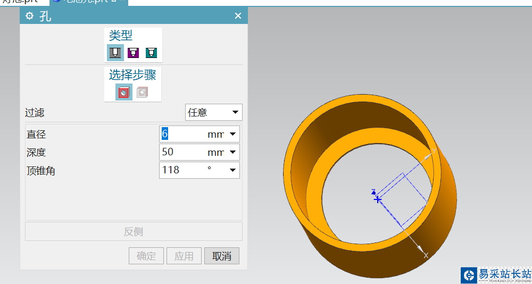Choose the placement face selection step icon
532x284 pixels.
pos(124,92)
